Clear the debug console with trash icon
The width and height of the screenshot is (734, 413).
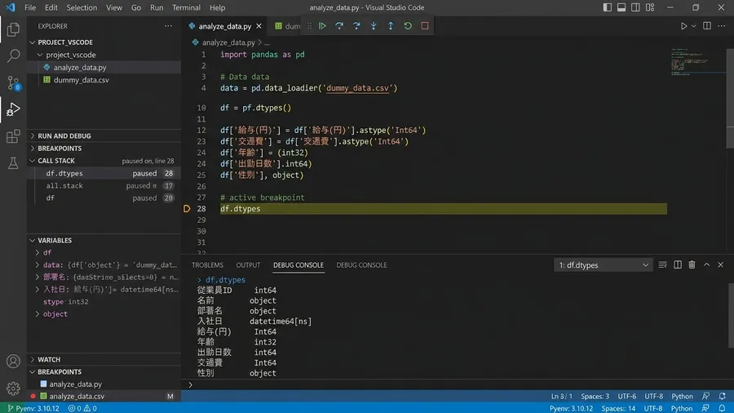[692, 264]
